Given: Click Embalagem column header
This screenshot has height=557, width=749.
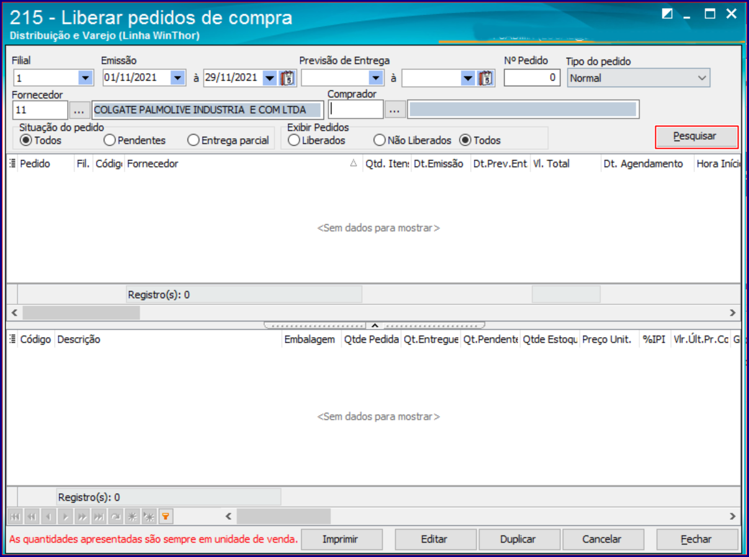Looking at the screenshot, I should coord(312,339).
